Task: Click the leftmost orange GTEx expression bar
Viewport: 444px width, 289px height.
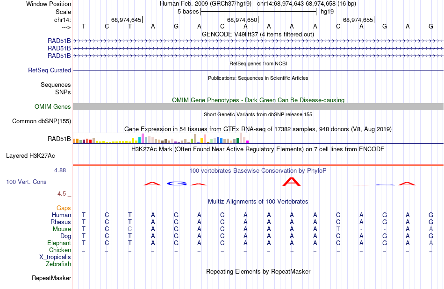Action: pyautogui.click(x=74, y=141)
